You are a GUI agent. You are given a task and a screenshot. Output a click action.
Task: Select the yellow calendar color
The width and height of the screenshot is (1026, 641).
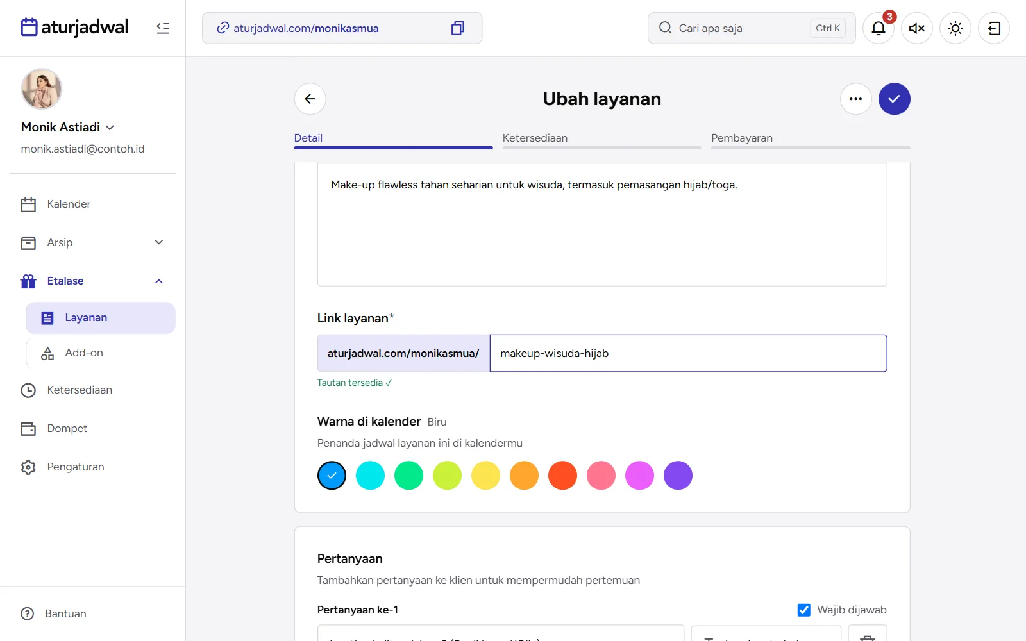click(x=485, y=476)
